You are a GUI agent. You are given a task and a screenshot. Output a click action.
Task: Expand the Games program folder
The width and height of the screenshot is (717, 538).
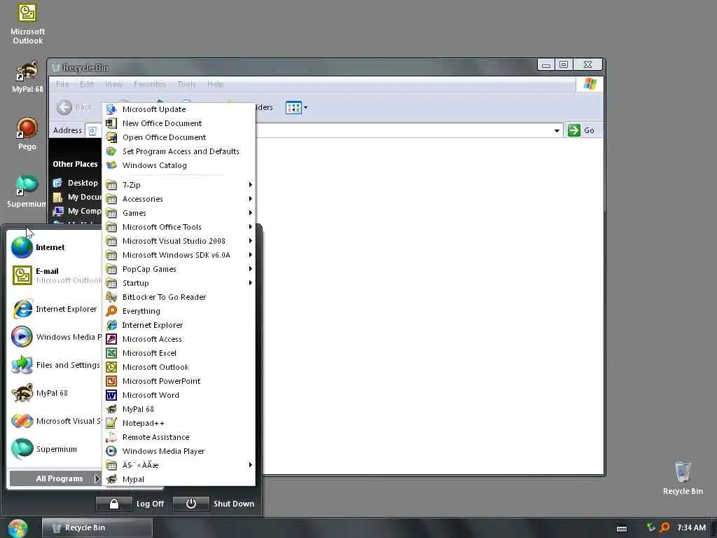click(179, 213)
